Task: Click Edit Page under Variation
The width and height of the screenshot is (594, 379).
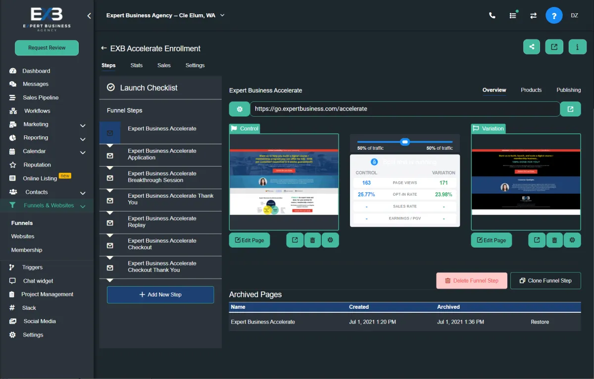Action: tap(492, 240)
